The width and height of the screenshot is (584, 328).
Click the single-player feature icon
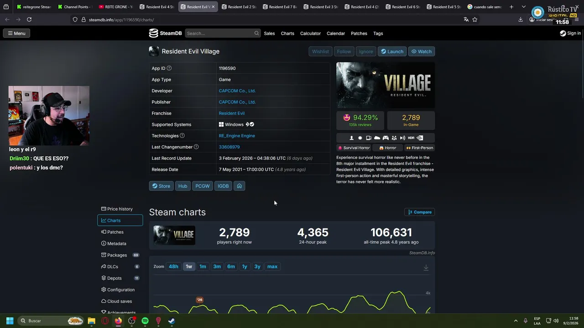pos(351,138)
